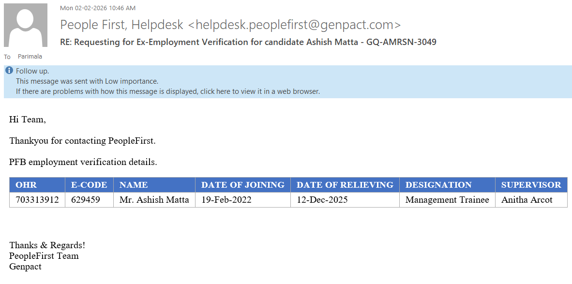
Task: Click the SUPERVISOR column header
Action: click(531, 185)
